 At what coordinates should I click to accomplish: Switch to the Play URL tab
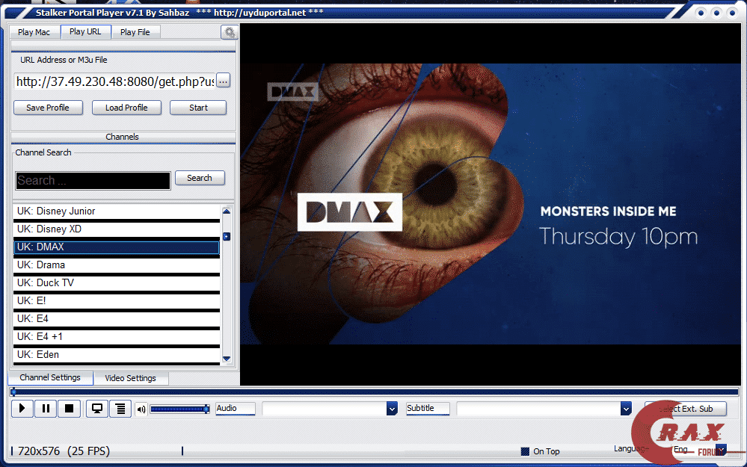(85, 31)
